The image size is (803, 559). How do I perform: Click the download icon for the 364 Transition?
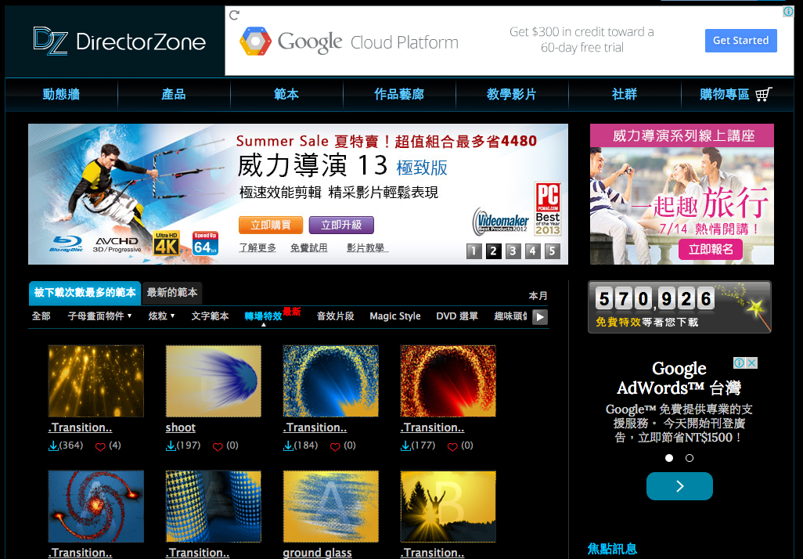(52, 446)
